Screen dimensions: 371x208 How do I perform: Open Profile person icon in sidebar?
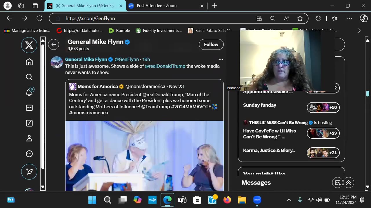(x=29, y=138)
